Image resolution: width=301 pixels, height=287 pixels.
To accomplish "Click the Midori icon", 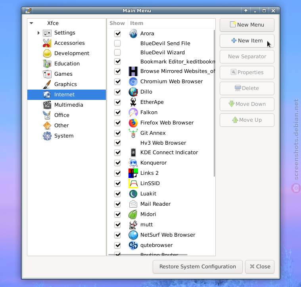I will click(x=133, y=214).
